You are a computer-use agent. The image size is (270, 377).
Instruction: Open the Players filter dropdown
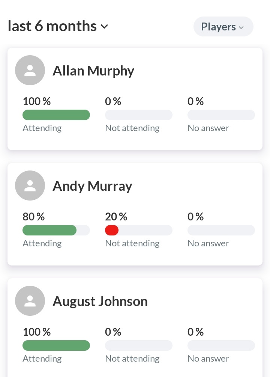(x=223, y=27)
